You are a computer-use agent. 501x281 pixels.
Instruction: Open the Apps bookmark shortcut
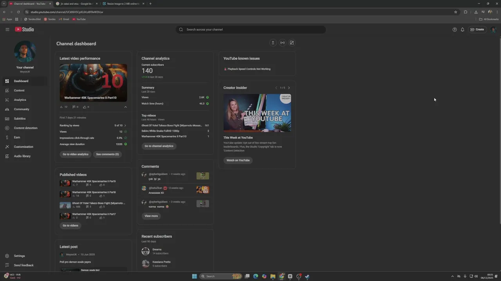pyautogui.click(x=7, y=19)
